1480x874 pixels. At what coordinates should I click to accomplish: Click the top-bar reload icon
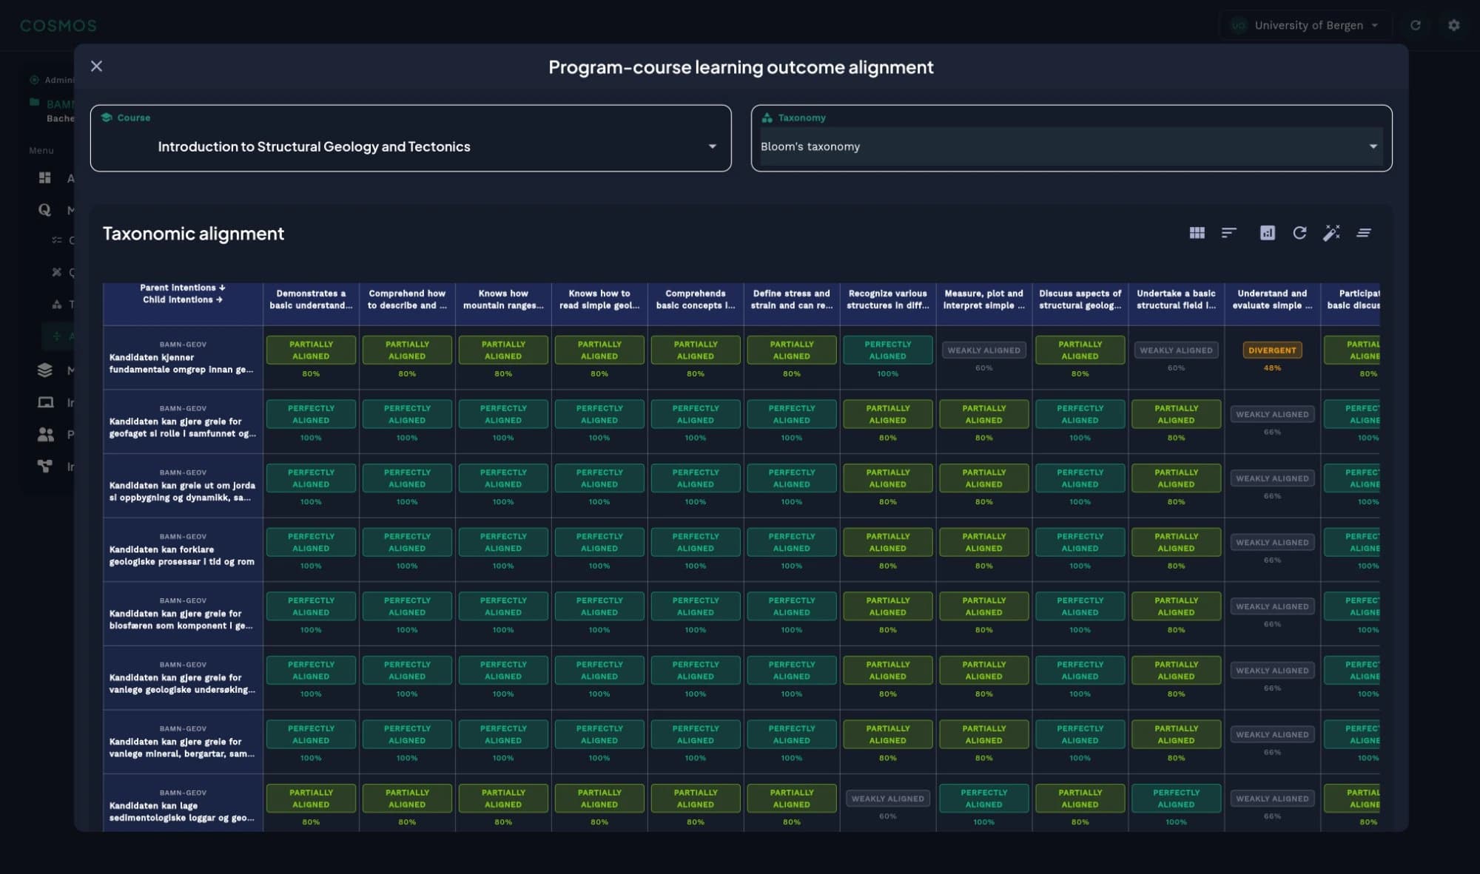pyautogui.click(x=1415, y=25)
